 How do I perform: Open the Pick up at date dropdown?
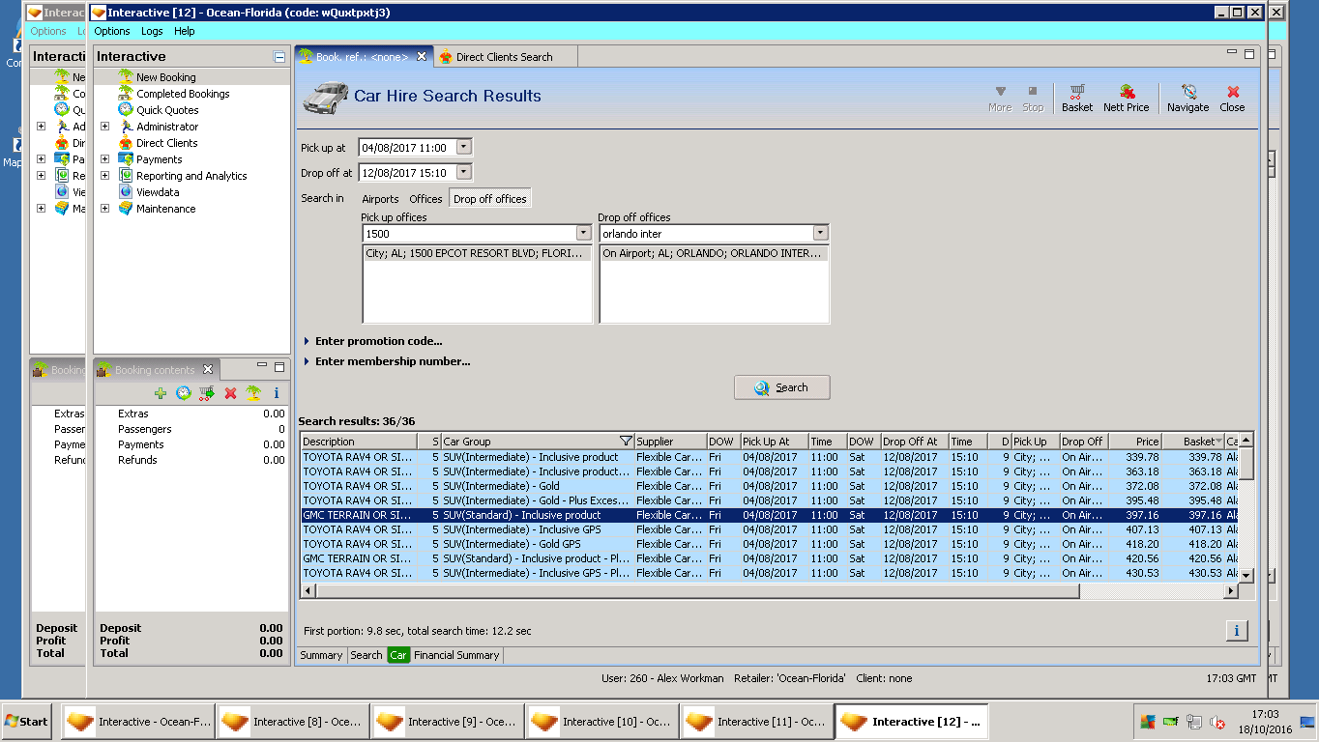(464, 147)
